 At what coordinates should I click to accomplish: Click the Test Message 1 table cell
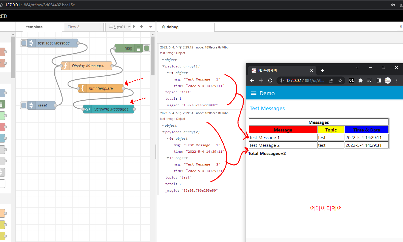click(x=283, y=137)
